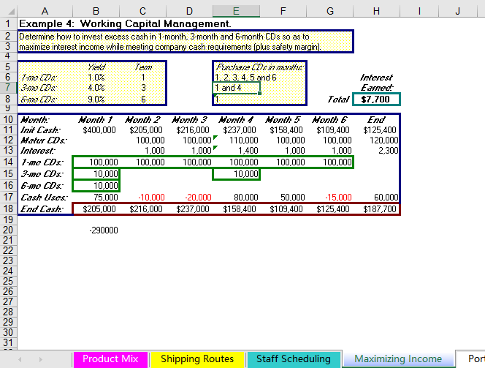The width and height of the screenshot is (485, 368).
Task: Click the select-all corner of the grid
Action: click(x=7, y=10)
